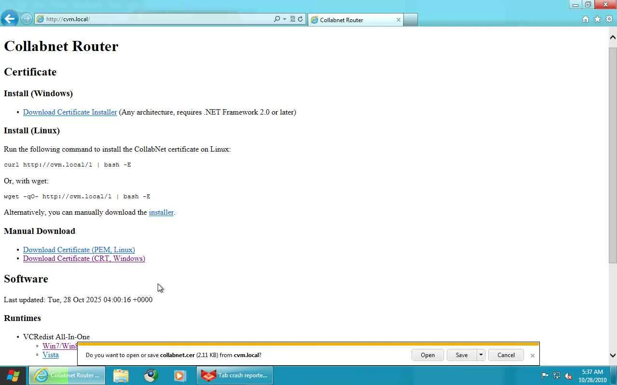Click the Last updated timestamp text

78,300
